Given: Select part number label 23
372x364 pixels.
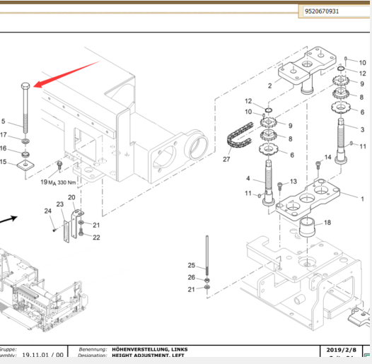Looking at the screenshot, I should coord(60,204).
